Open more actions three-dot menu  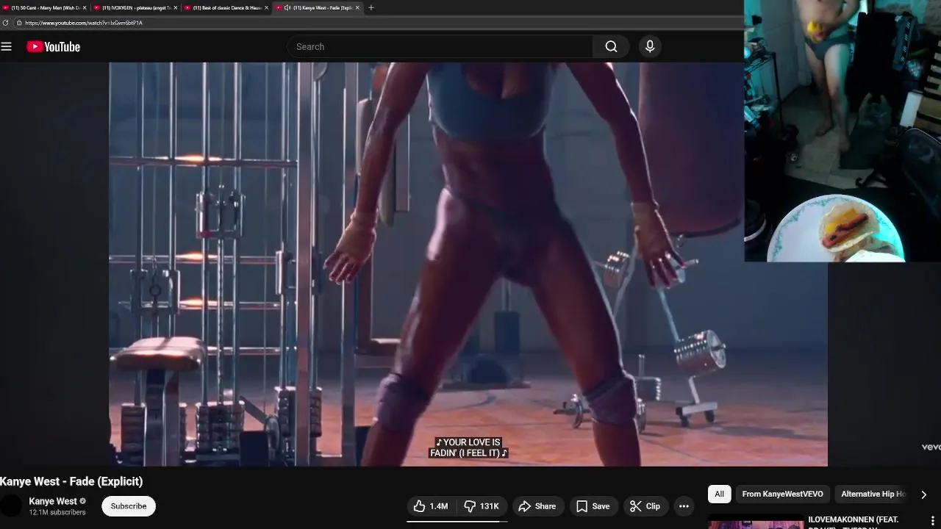pyautogui.click(x=684, y=506)
